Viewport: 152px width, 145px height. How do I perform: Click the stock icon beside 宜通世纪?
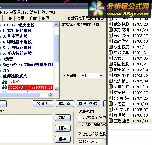pyautogui.click(x=111, y=121)
